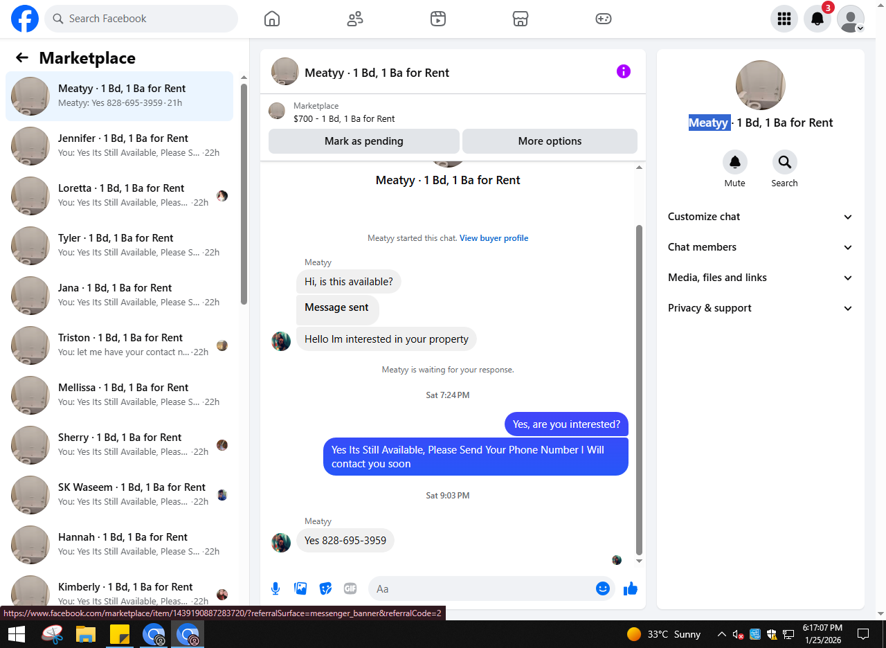Open the $700 Marketplace listing banner

tap(453, 112)
